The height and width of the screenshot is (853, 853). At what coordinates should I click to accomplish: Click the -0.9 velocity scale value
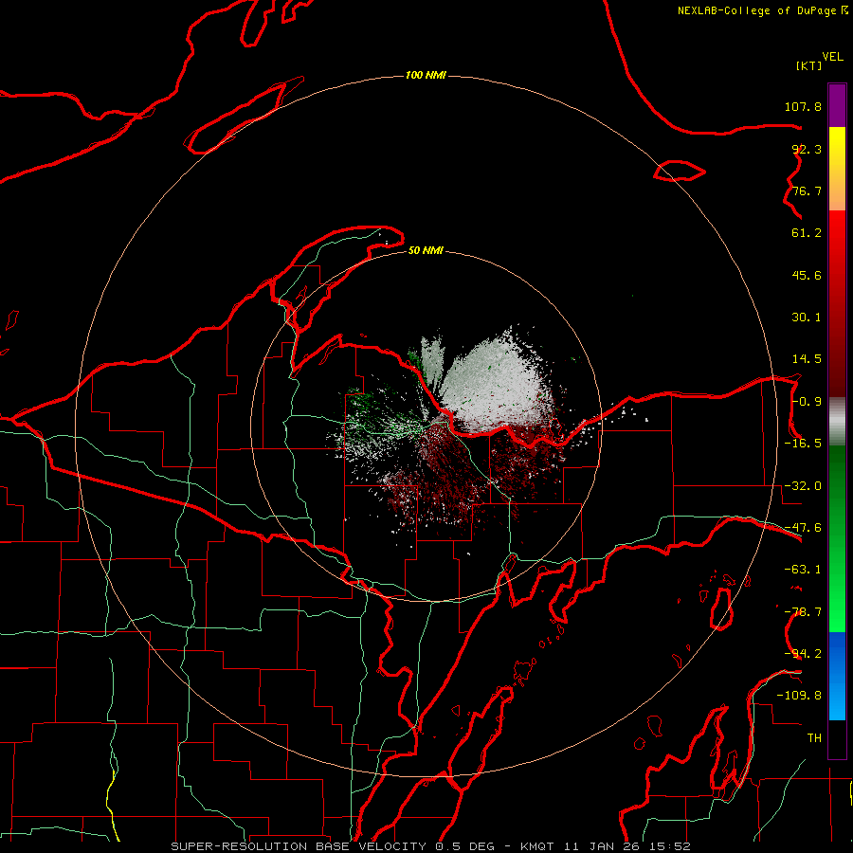(807, 402)
